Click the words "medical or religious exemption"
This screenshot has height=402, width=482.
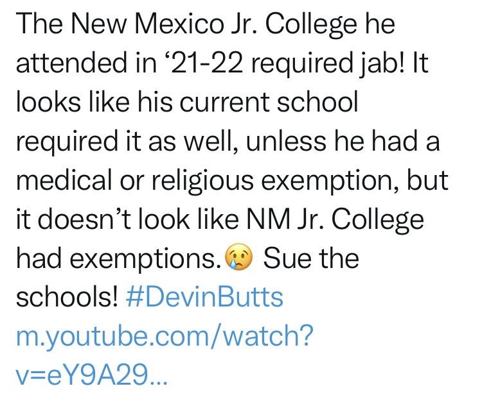204,181
